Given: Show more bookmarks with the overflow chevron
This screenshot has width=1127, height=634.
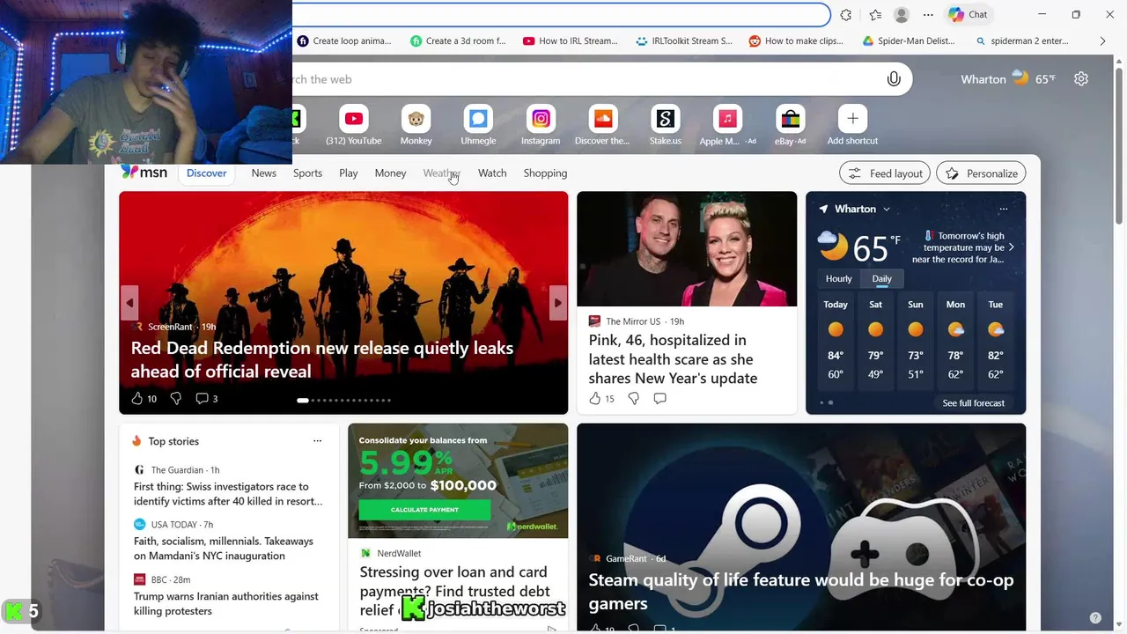Looking at the screenshot, I should click(x=1102, y=41).
